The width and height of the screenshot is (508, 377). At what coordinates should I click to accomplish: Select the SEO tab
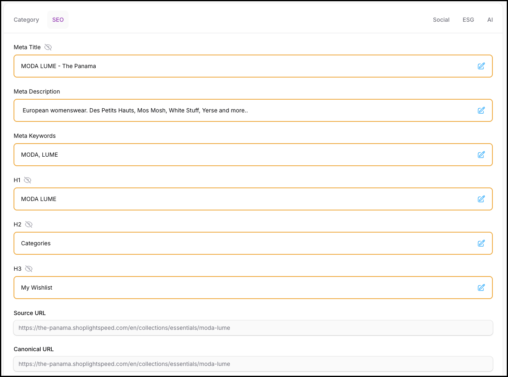(58, 20)
